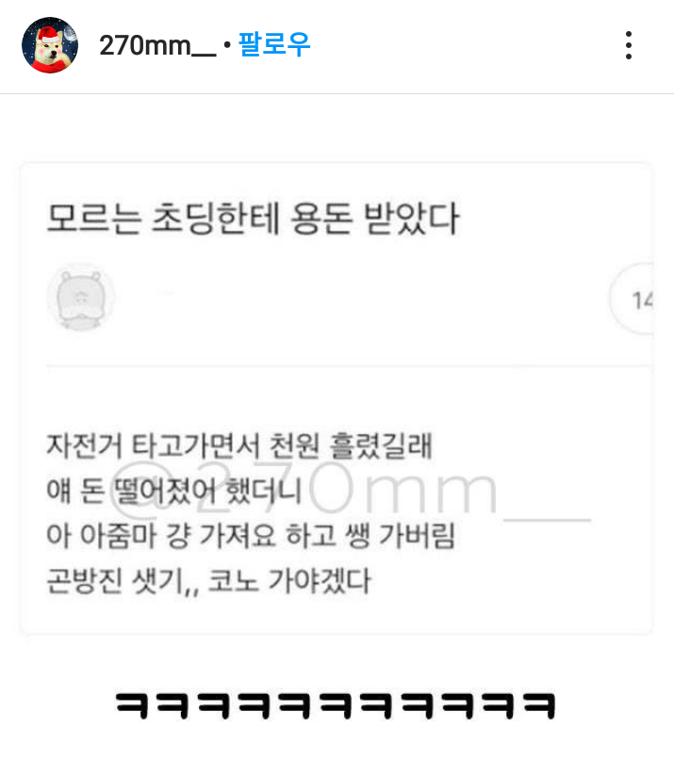Tap the post card's bottom empty margin
Viewport: 674px width, 776px height.
point(337,616)
